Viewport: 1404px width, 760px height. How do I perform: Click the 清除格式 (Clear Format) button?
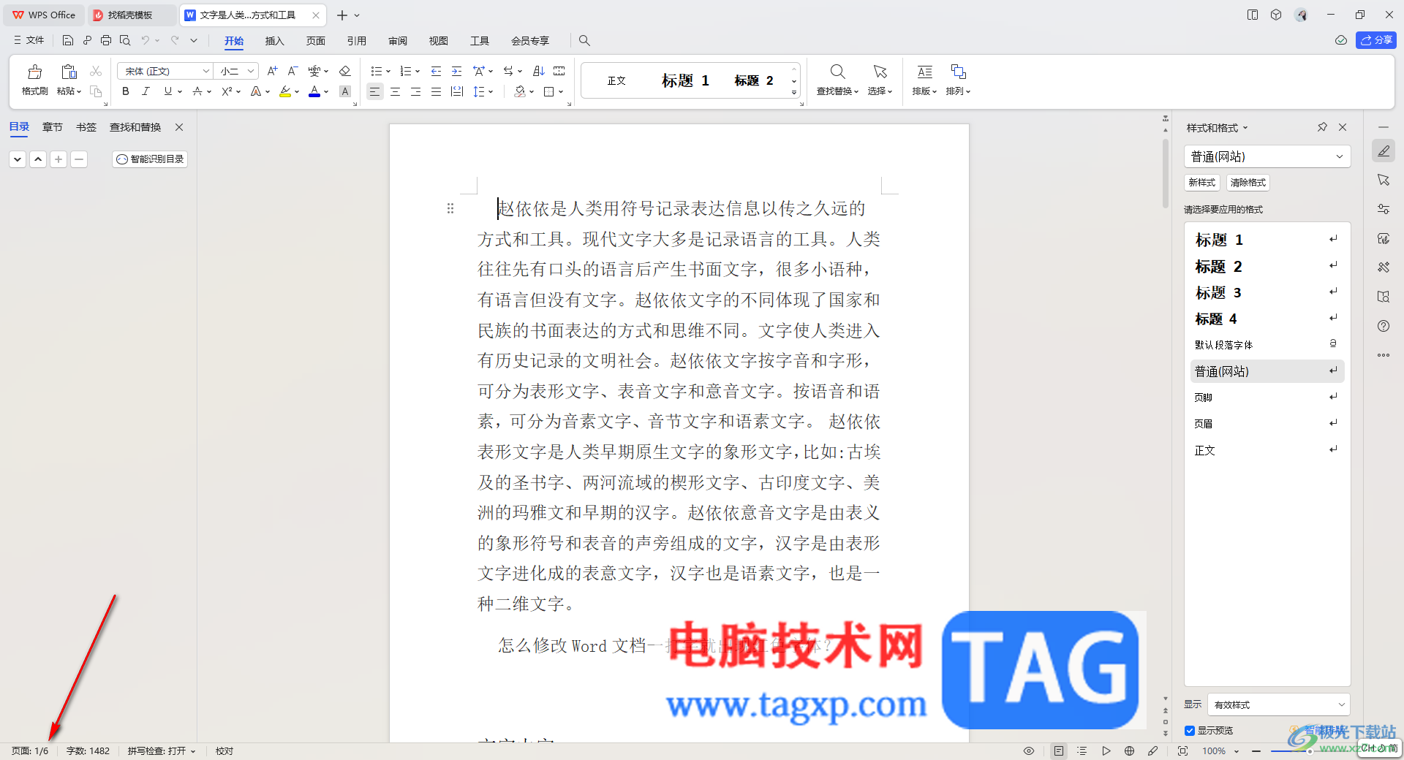[x=1248, y=183]
